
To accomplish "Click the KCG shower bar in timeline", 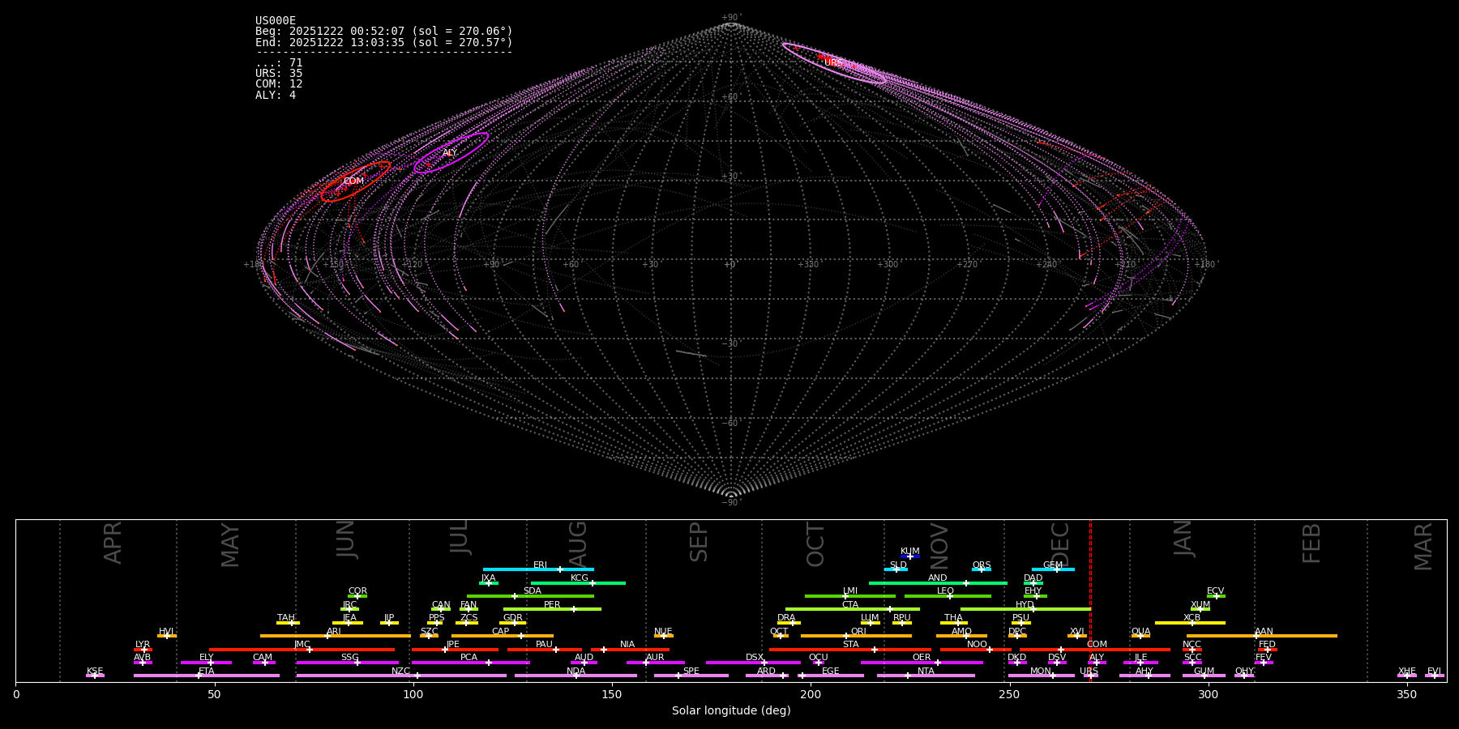I will 578,582.
